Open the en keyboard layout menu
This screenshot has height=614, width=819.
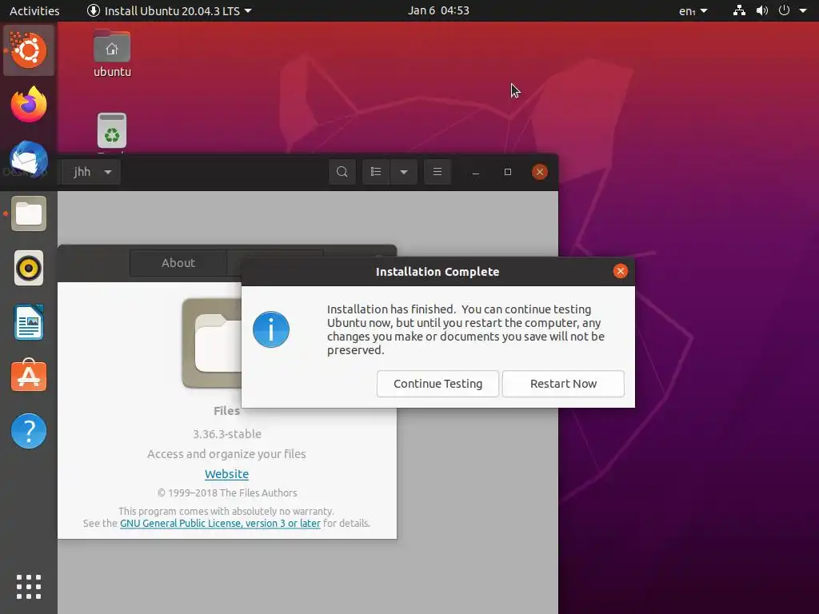click(693, 10)
